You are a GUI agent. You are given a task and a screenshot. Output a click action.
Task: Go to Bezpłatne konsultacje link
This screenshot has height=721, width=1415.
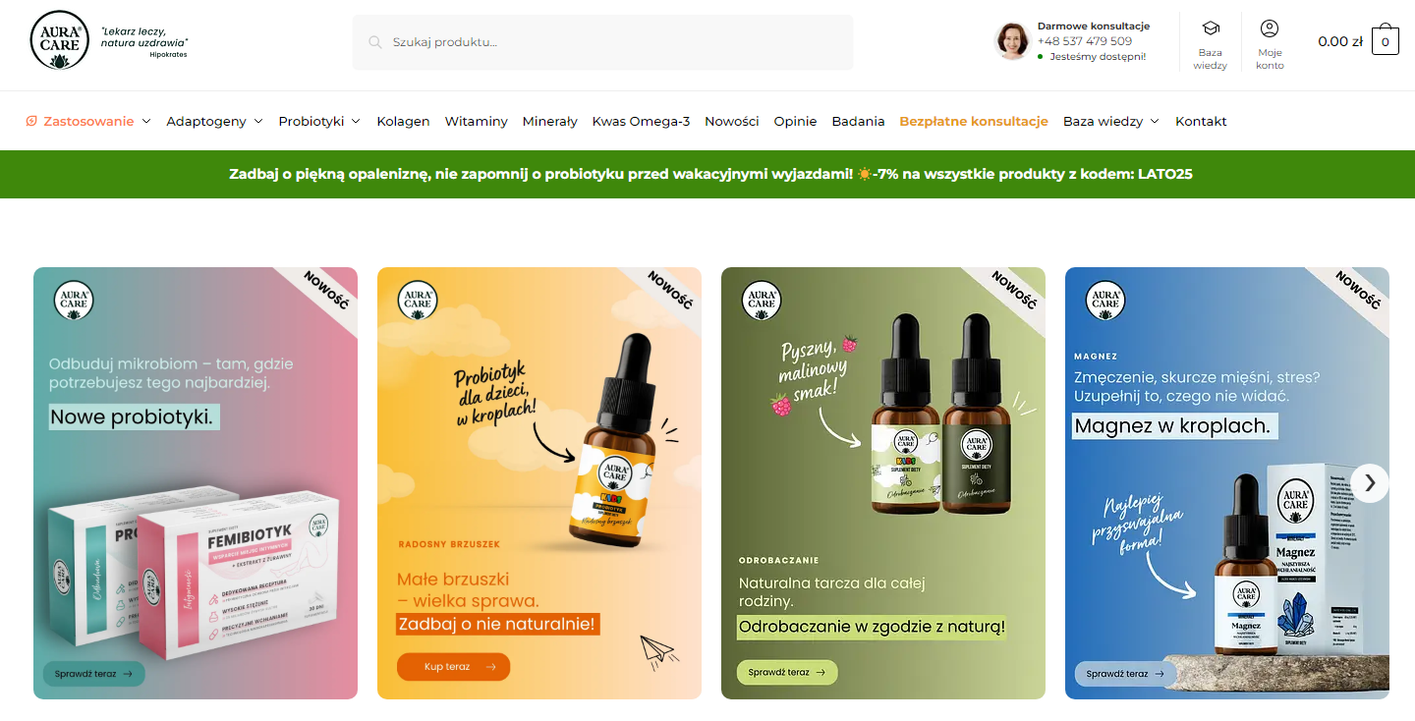974,122
